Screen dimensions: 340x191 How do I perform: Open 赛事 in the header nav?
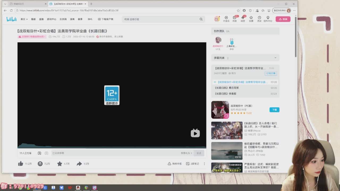tap(80, 19)
